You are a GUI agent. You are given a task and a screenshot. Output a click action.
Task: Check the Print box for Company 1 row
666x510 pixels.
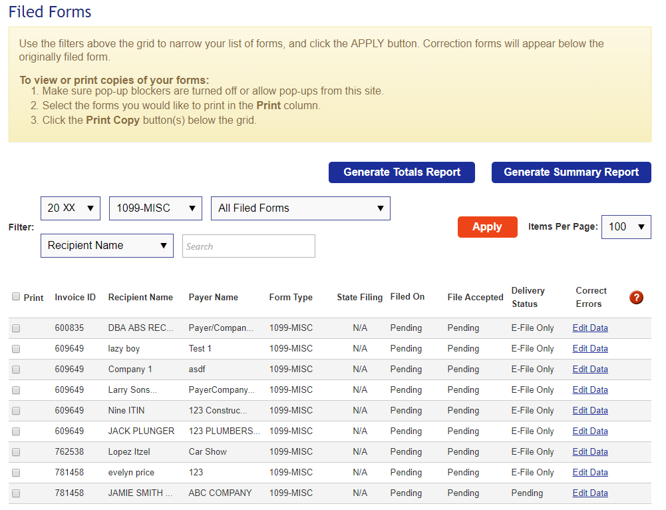[16, 370]
